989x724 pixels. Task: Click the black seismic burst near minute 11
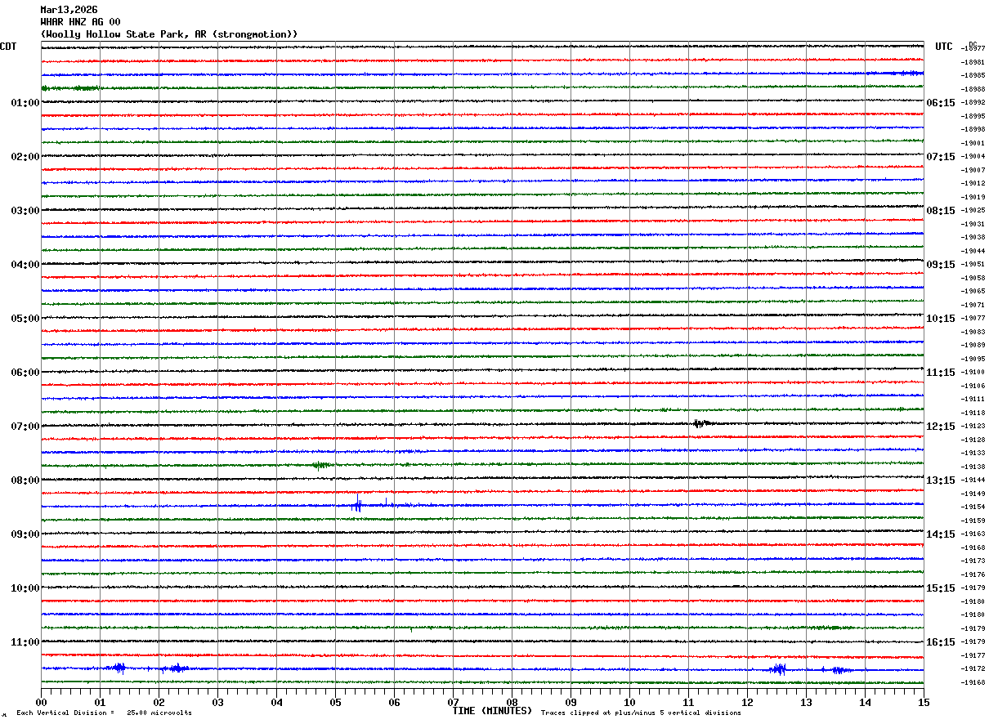[699, 423]
